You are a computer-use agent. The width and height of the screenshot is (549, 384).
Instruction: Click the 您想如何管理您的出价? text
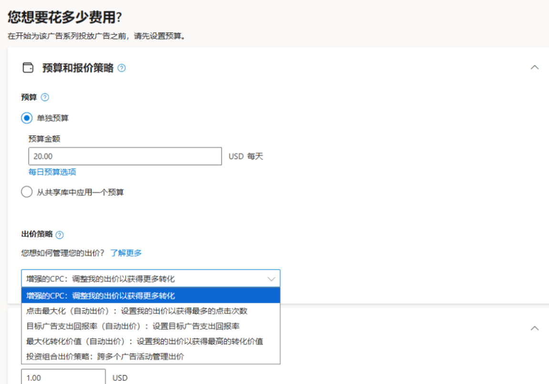(62, 253)
